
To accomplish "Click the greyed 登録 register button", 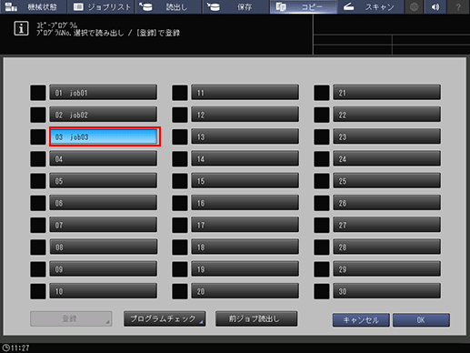I will [x=71, y=318].
